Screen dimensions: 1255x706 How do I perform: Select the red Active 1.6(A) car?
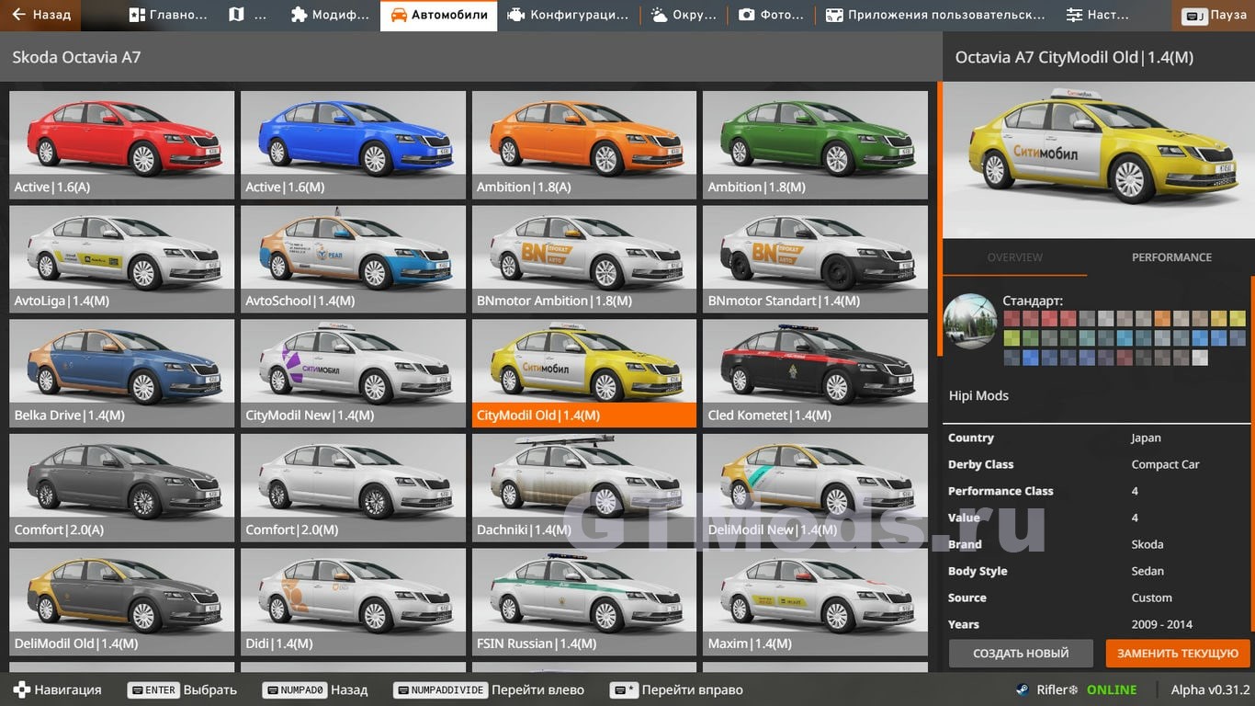[121, 144]
